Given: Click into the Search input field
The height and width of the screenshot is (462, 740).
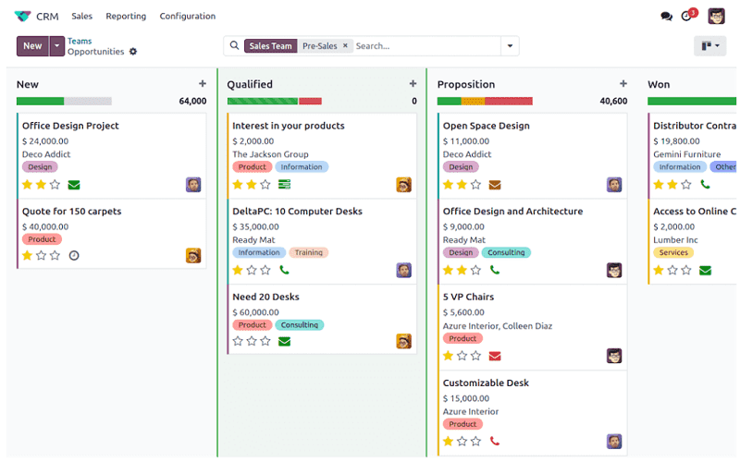Looking at the screenshot, I should (426, 45).
